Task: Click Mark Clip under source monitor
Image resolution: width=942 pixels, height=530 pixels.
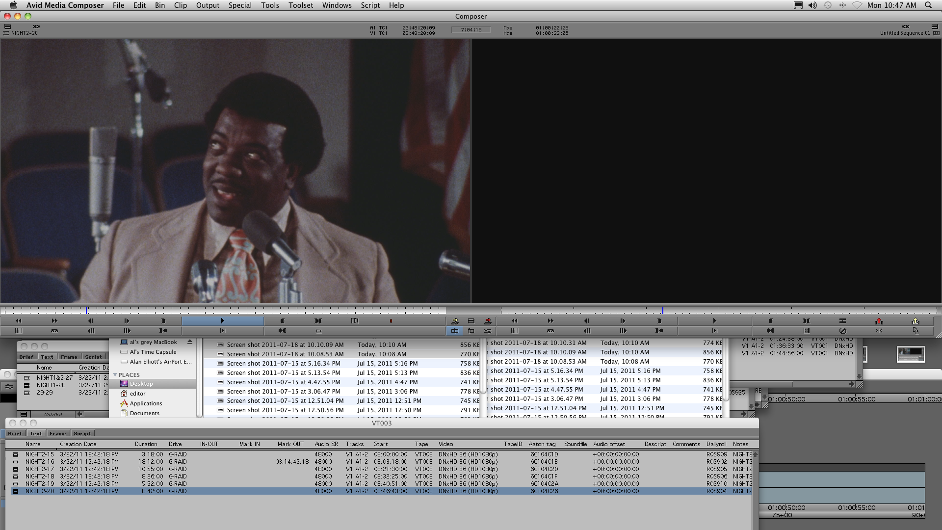Action: [318, 321]
